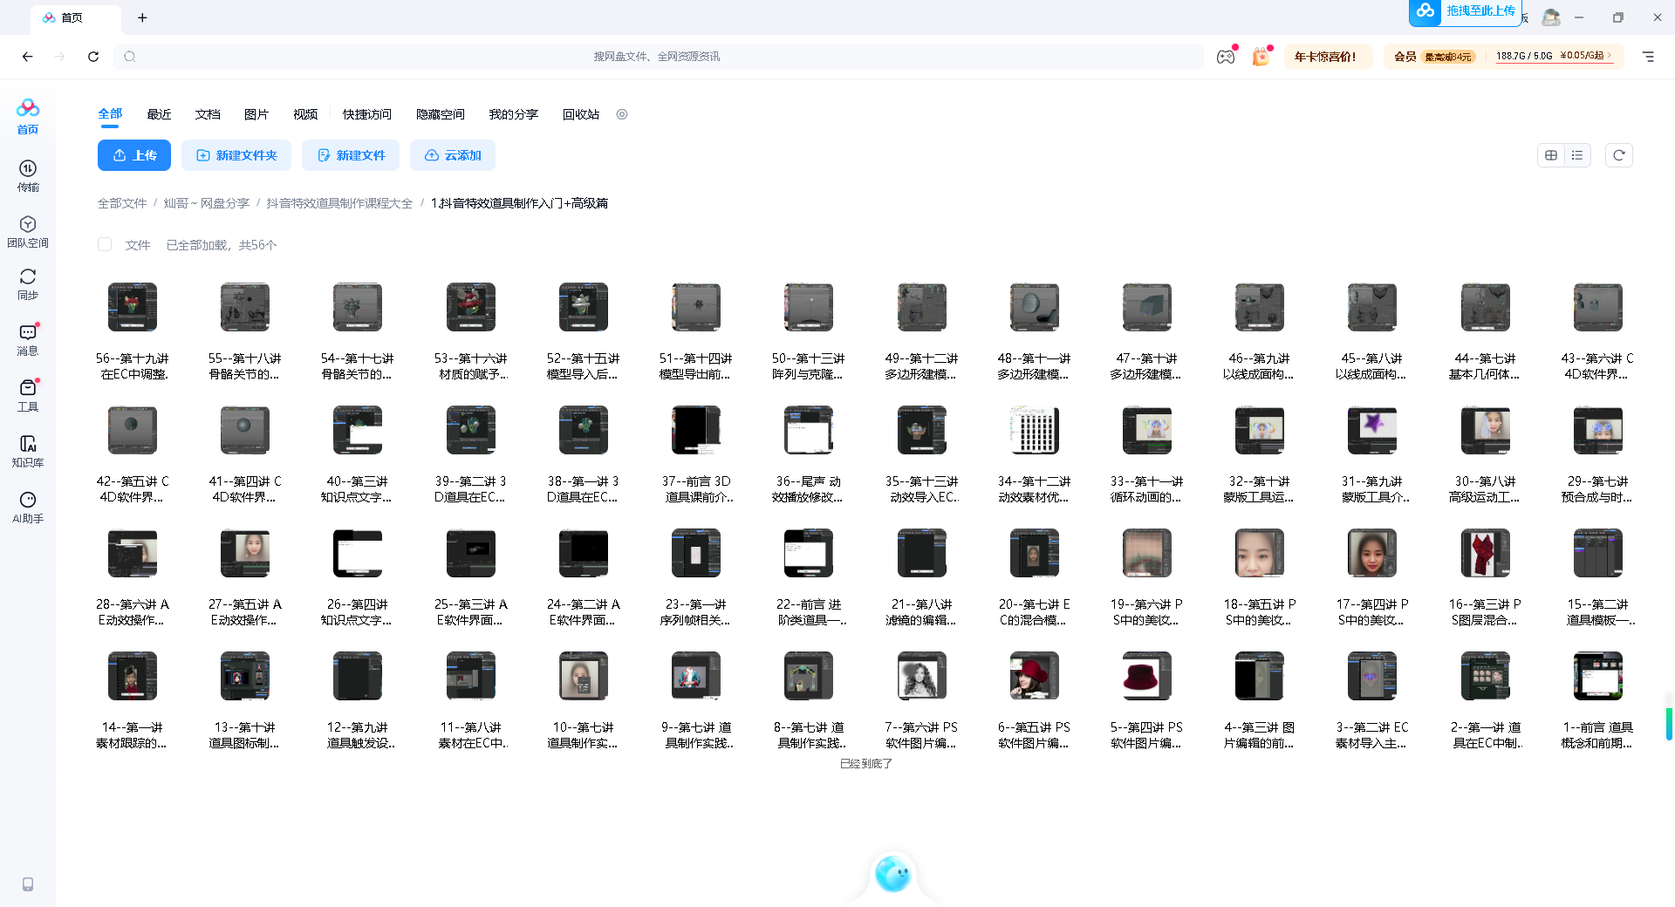This screenshot has height=907, width=1675.
Task: Select the 回收站 tab
Action: coord(581,114)
